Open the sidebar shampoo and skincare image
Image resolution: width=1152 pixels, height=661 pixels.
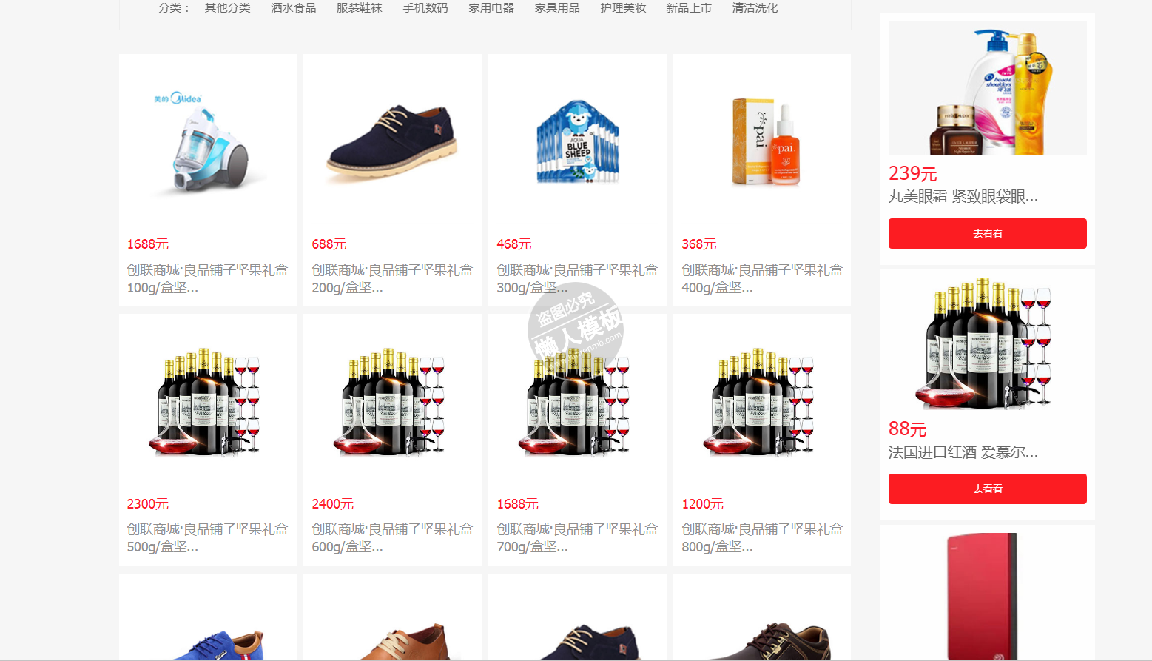click(987, 88)
